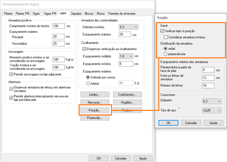Image resolution: width=227 pixels, height=162 pixels.
Task: Choose 'Adotar' maximum spacing option
Action: [88, 83]
